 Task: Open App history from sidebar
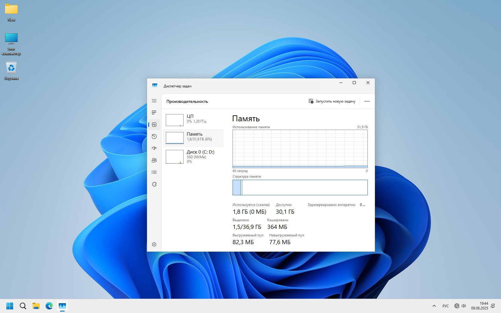click(x=154, y=137)
